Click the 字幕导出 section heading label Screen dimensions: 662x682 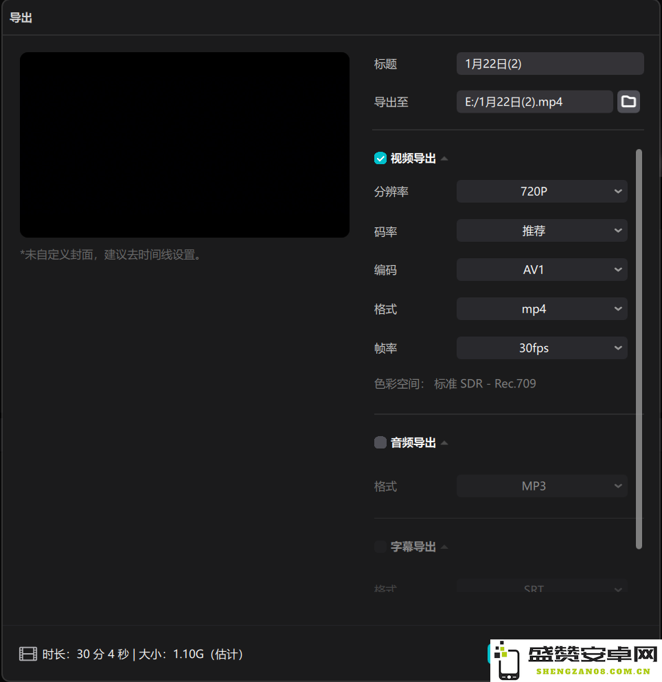[413, 547]
